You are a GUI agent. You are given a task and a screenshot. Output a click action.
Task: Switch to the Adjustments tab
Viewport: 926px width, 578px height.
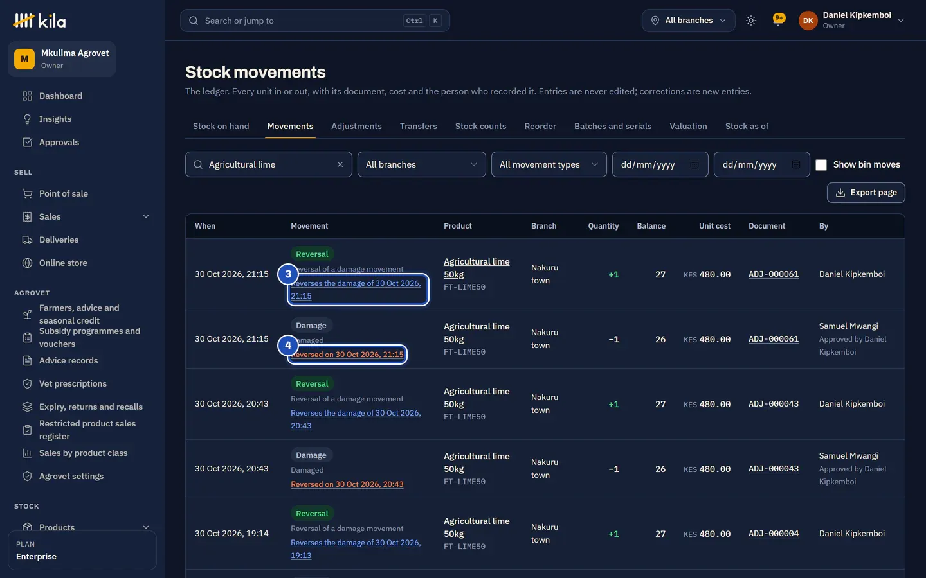356,126
